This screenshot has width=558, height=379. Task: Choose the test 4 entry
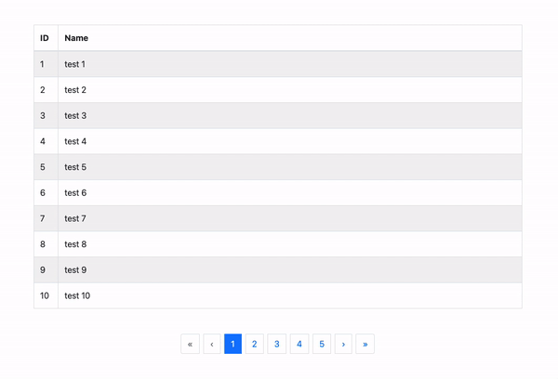278,141
